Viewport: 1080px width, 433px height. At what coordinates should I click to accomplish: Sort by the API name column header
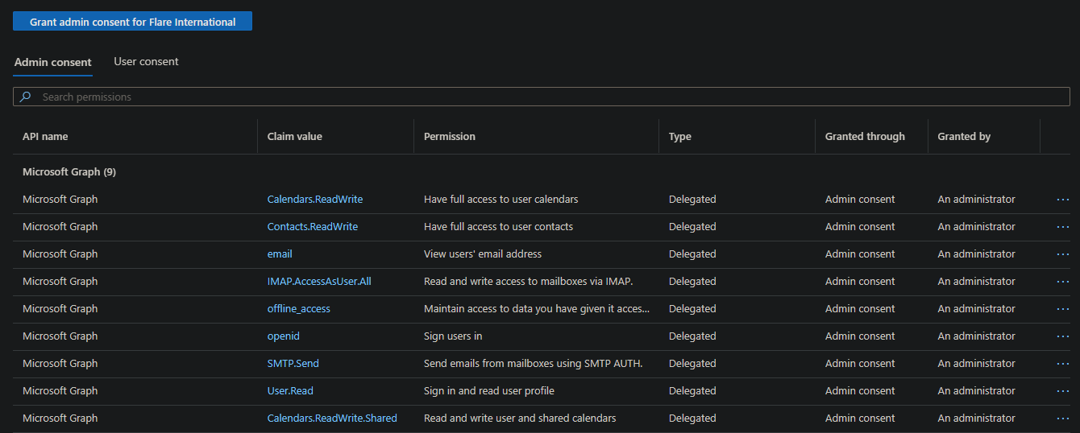coord(45,137)
